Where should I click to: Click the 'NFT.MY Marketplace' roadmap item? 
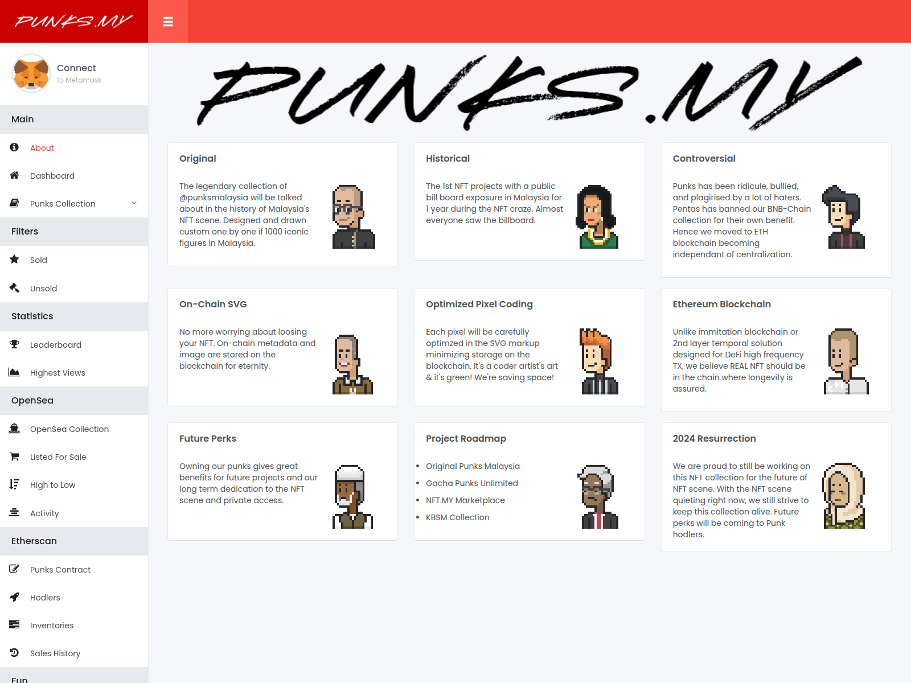pyautogui.click(x=465, y=500)
